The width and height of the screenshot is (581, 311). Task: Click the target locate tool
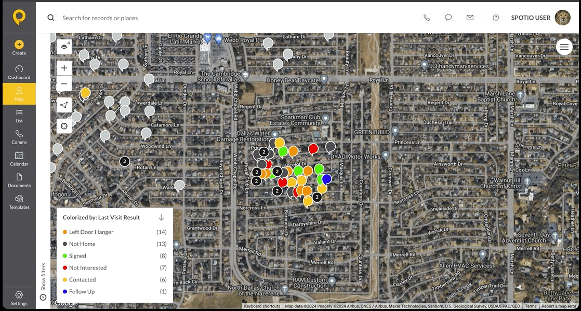pos(64,126)
